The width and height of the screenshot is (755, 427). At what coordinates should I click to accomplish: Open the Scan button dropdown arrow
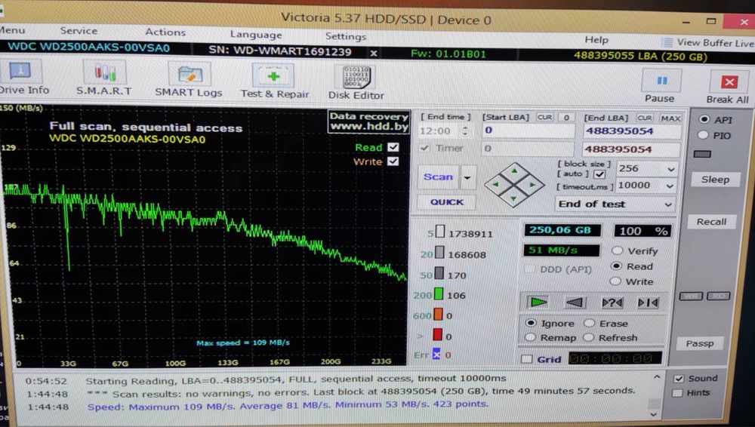(x=468, y=177)
